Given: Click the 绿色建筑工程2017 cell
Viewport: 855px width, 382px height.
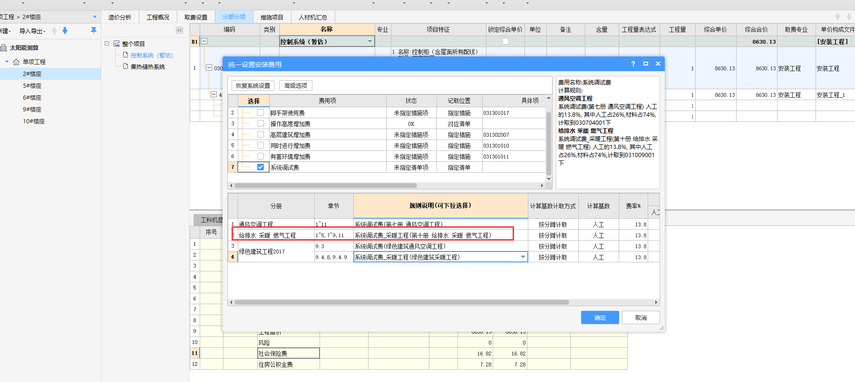Looking at the screenshot, I should click(276, 252).
